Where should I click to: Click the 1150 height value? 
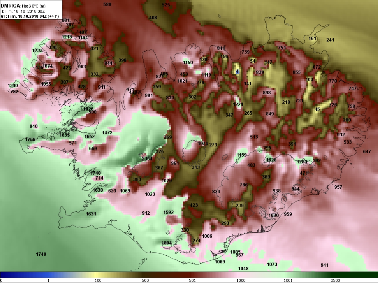point(188,63)
